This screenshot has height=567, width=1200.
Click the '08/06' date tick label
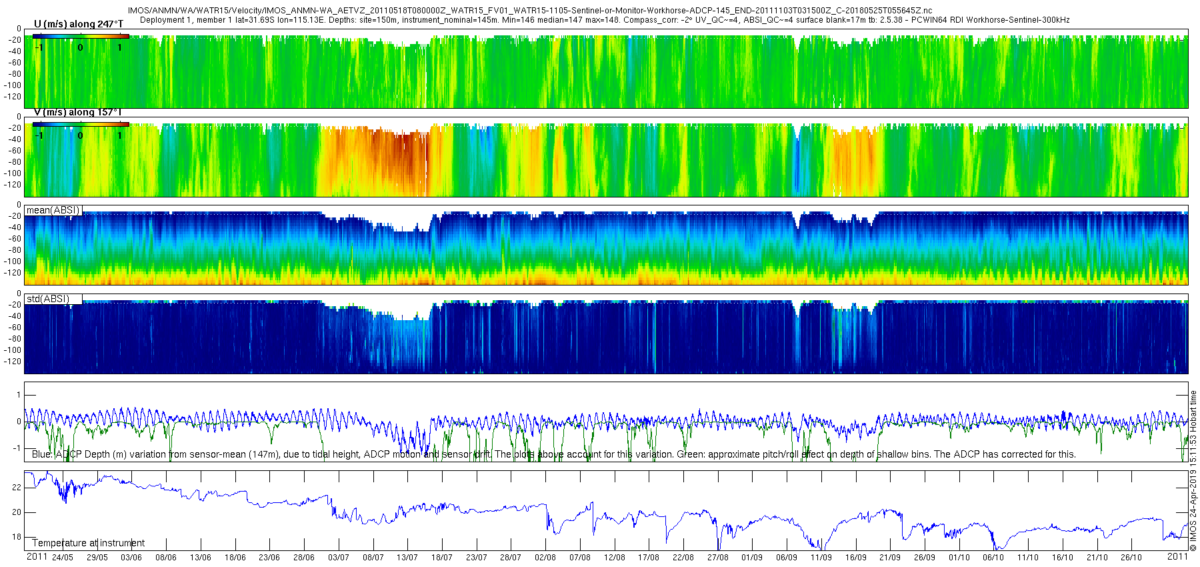click(x=166, y=558)
